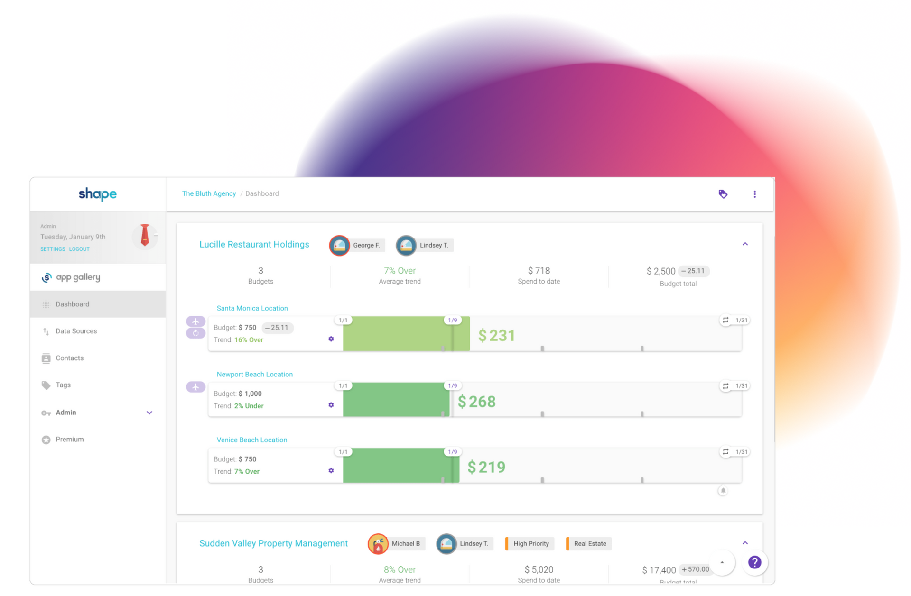Click Sudden Valley +570.00 badge
911x596 pixels.
pos(696,569)
